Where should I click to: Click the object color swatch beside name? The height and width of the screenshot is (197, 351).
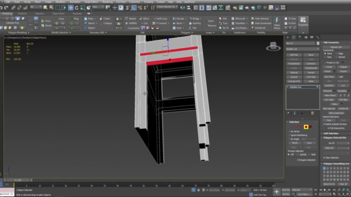coord(318,43)
